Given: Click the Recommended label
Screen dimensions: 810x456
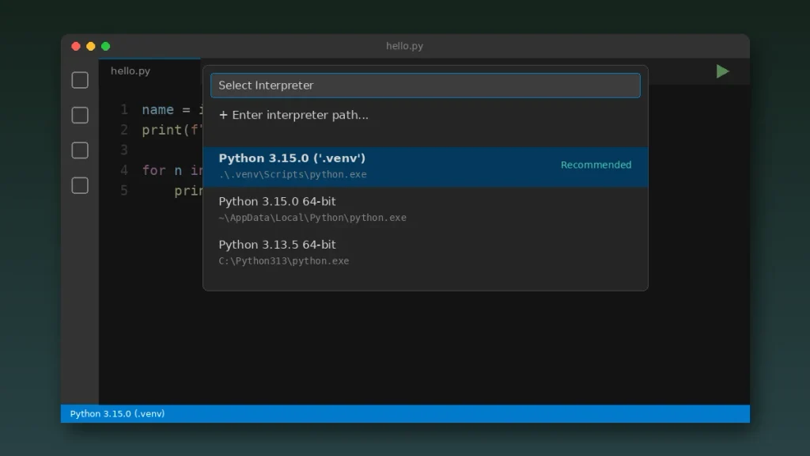Looking at the screenshot, I should tap(596, 165).
